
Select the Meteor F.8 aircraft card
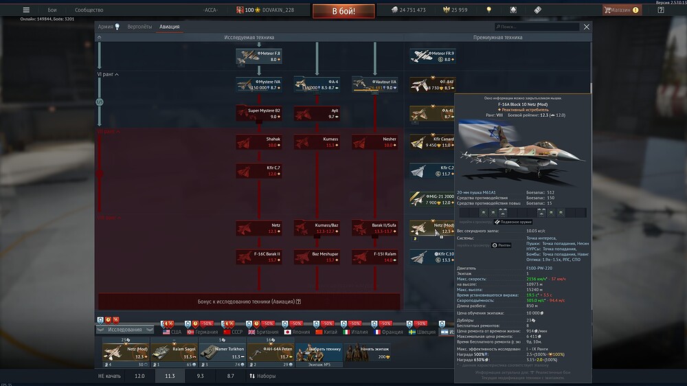(259, 56)
